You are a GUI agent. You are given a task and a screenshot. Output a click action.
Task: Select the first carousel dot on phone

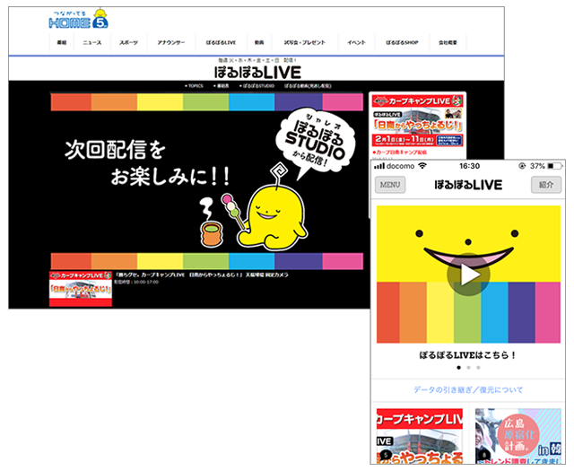click(x=458, y=367)
